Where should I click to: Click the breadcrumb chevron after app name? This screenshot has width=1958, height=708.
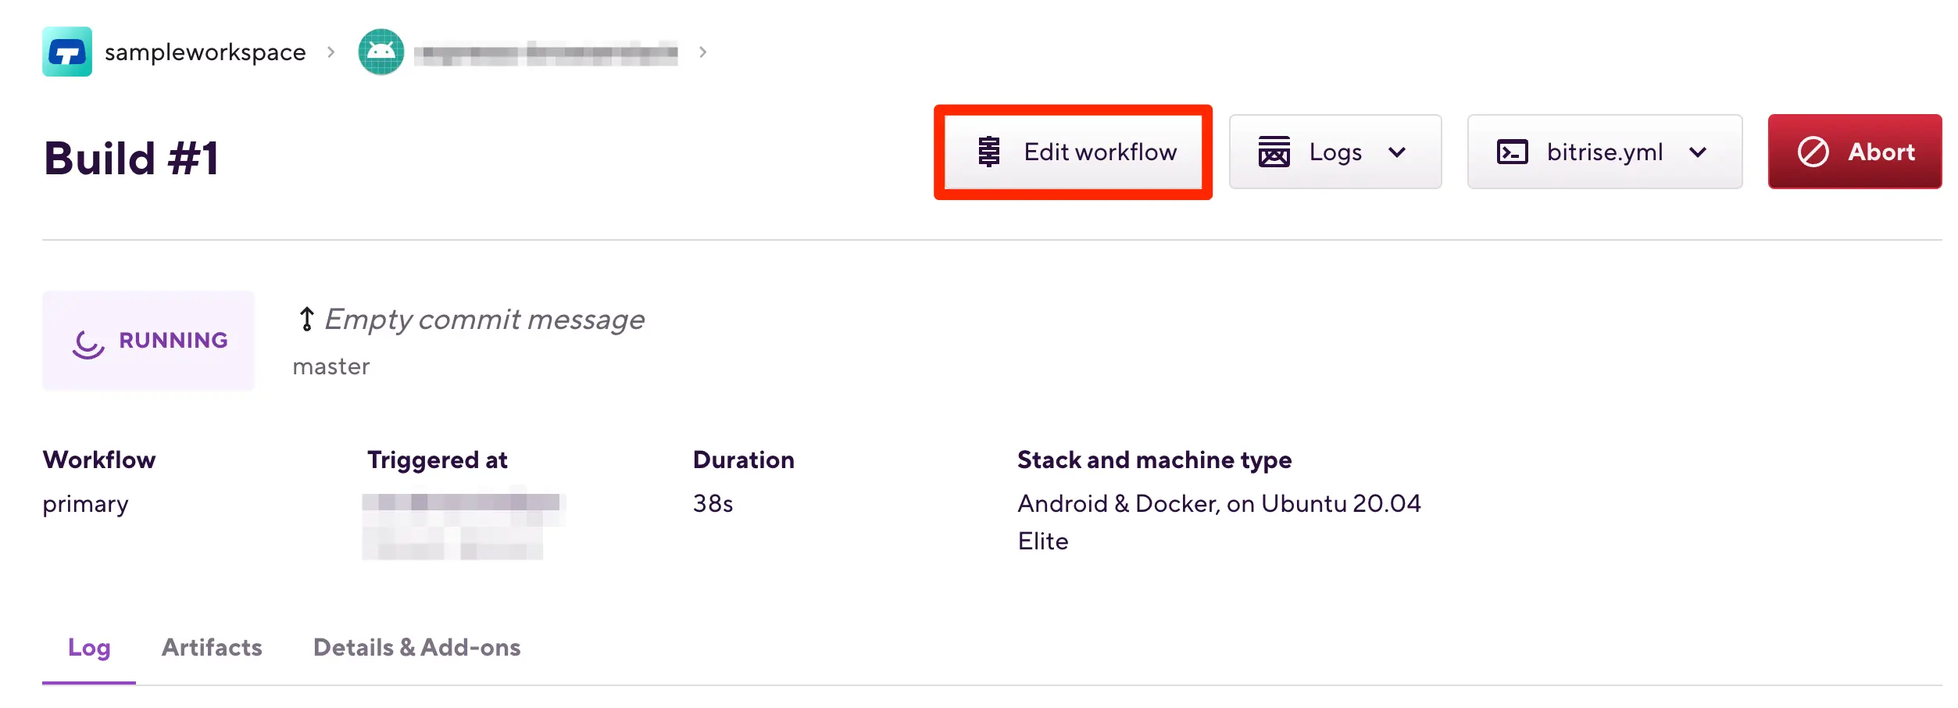click(703, 52)
